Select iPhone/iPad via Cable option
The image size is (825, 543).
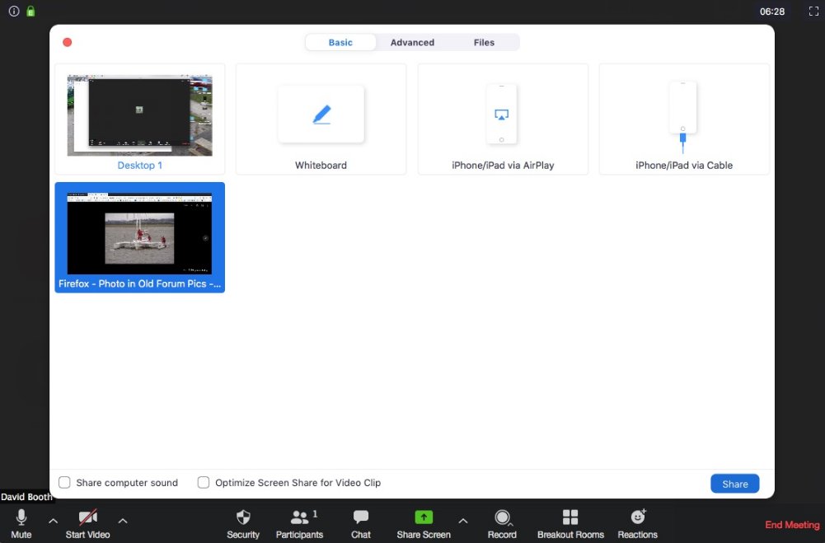[684, 119]
